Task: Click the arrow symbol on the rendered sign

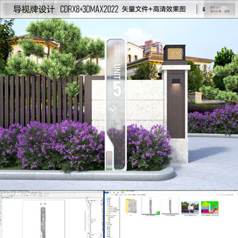Action: pyautogui.click(x=113, y=108)
